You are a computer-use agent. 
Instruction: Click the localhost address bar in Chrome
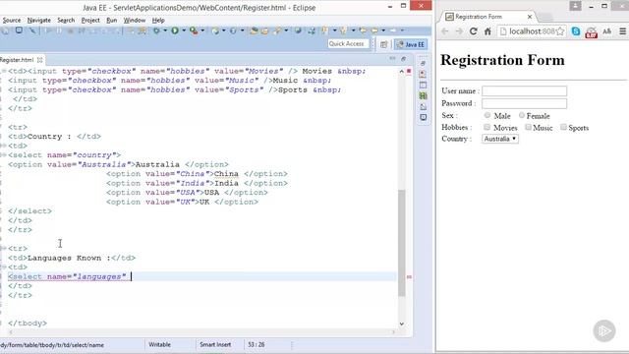coord(532,31)
